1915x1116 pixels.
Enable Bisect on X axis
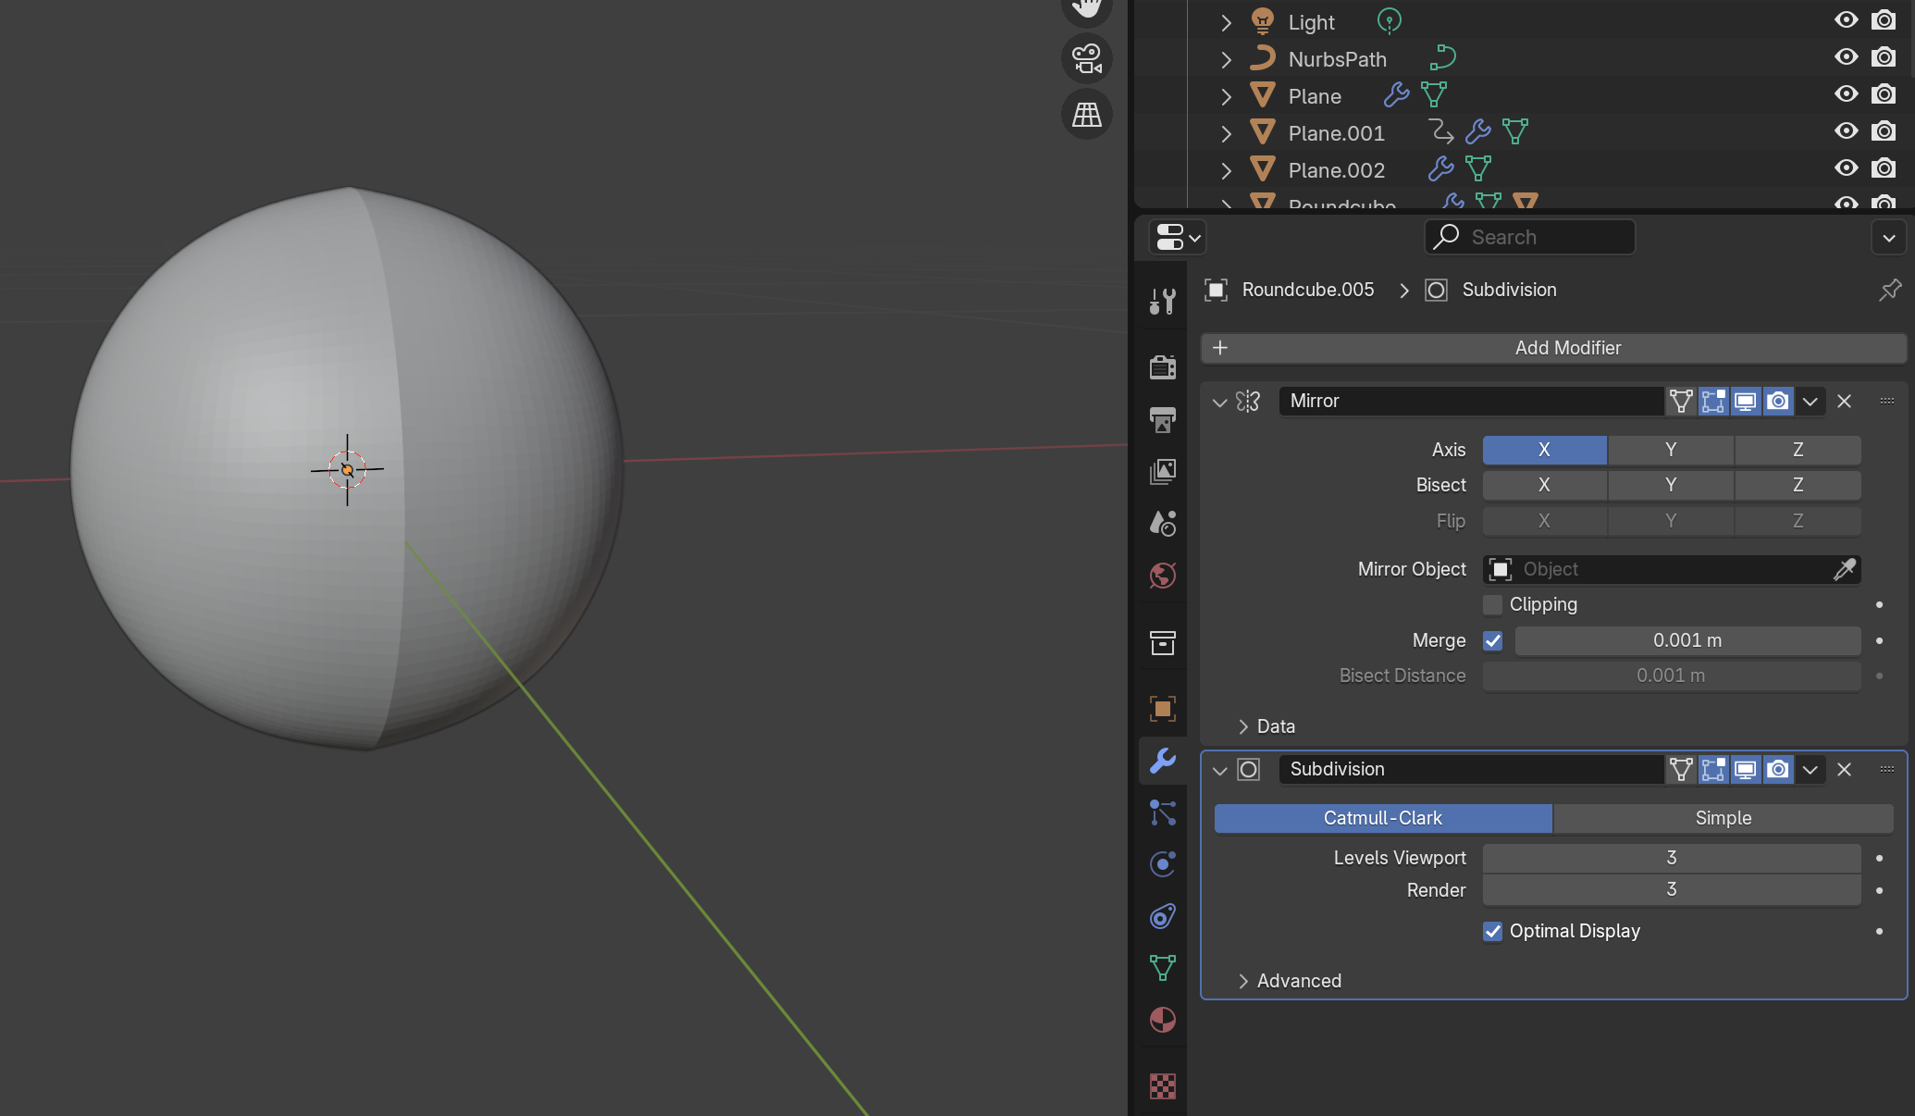click(x=1544, y=485)
